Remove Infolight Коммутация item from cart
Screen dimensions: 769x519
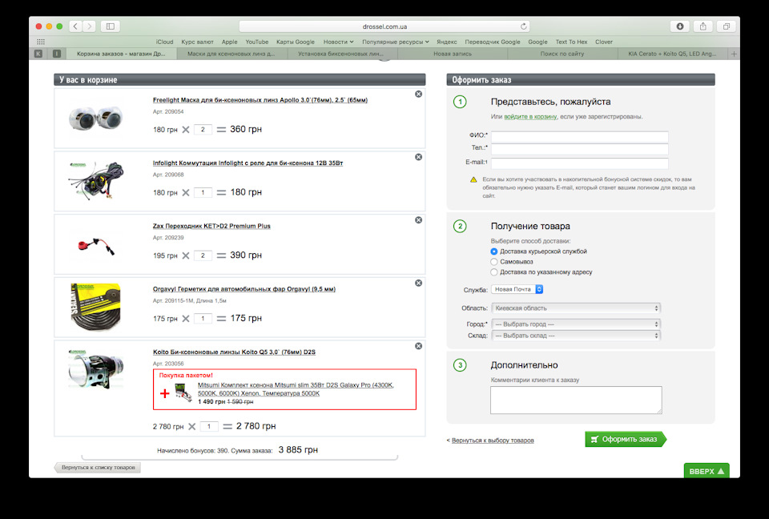pyautogui.click(x=418, y=157)
